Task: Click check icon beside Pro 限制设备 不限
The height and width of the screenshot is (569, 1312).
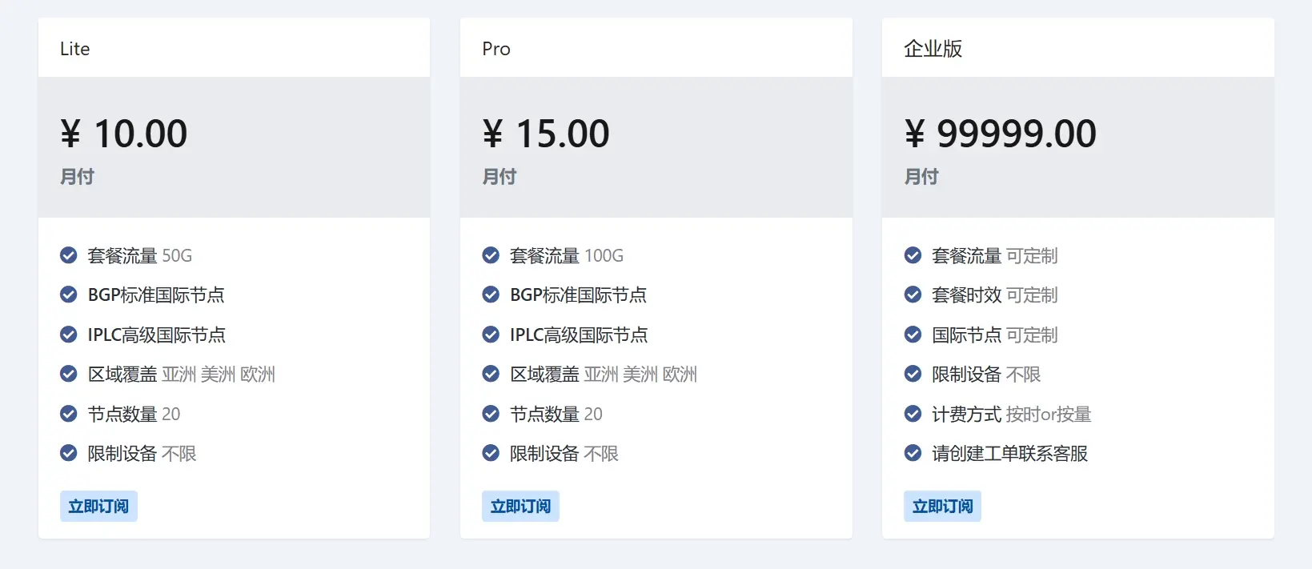Action: coord(491,454)
